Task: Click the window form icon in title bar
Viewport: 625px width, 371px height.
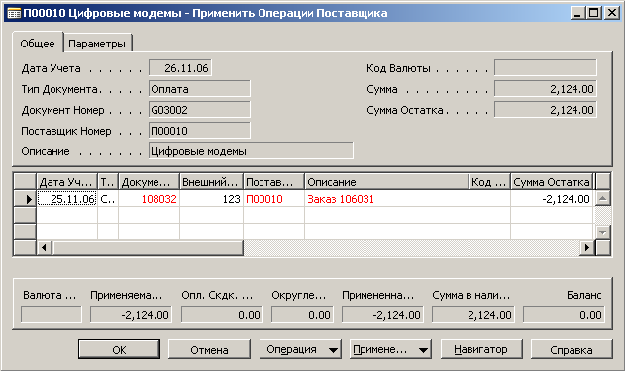Action: 14,13
